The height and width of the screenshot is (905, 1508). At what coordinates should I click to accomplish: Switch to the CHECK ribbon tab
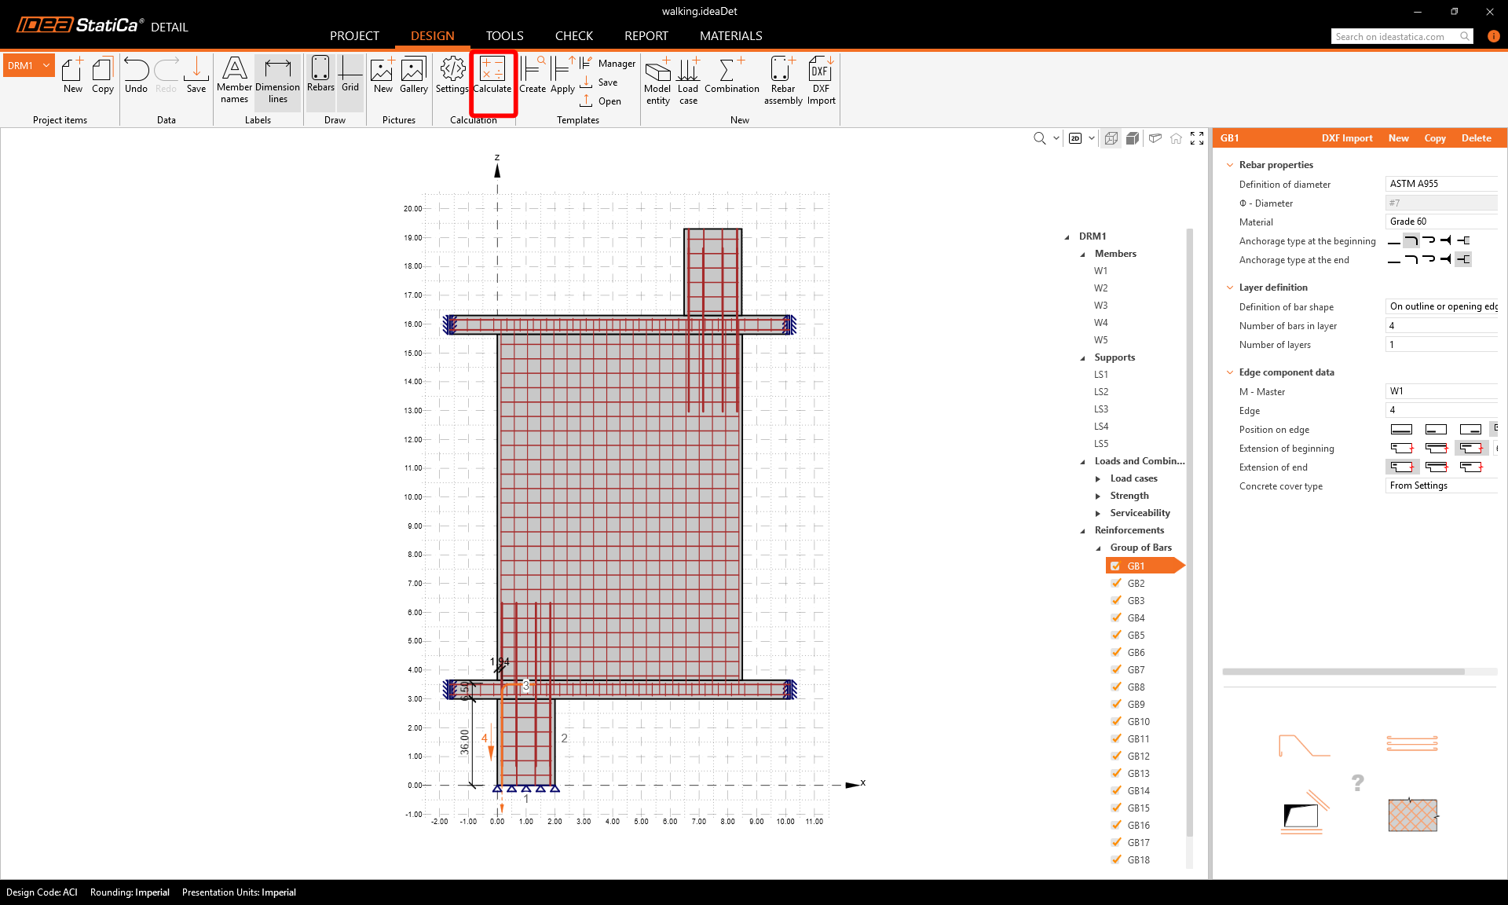click(x=573, y=36)
